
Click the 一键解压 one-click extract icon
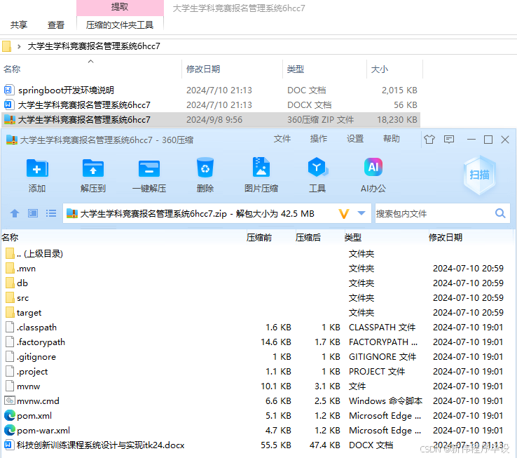(x=149, y=168)
